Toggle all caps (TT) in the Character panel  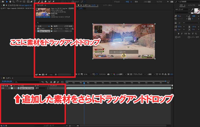pos(186,34)
